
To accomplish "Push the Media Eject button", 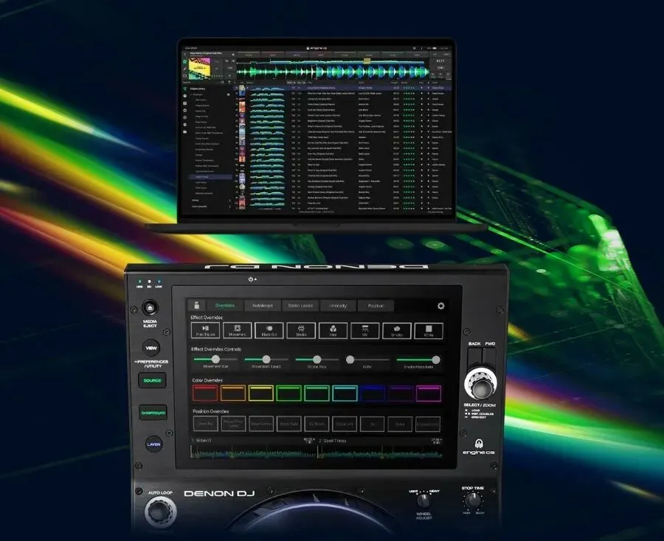I will point(150,307).
